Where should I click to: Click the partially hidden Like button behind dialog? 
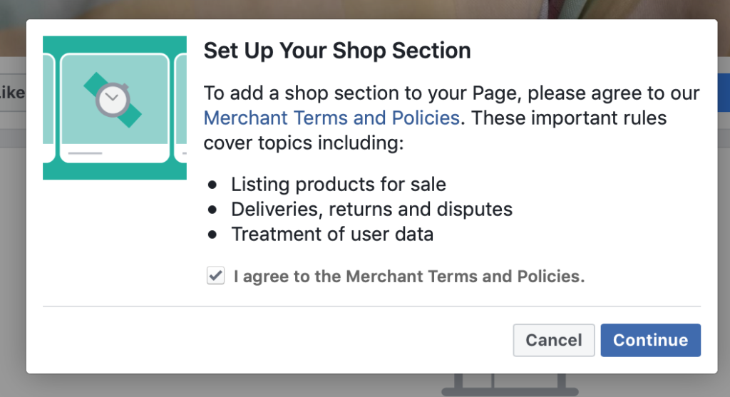pos(12,93)
